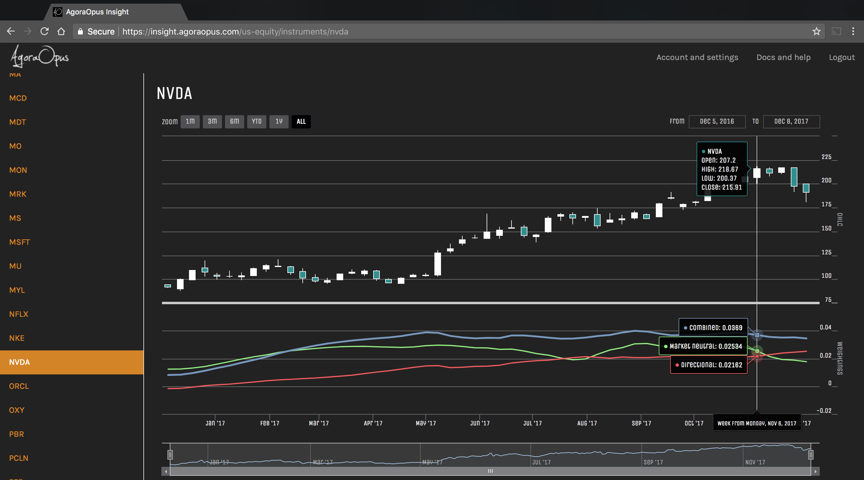The width and height of the screenshot is (864, 480).
Task: Set chart zoom to 1y
Action: tap(279, 121)
